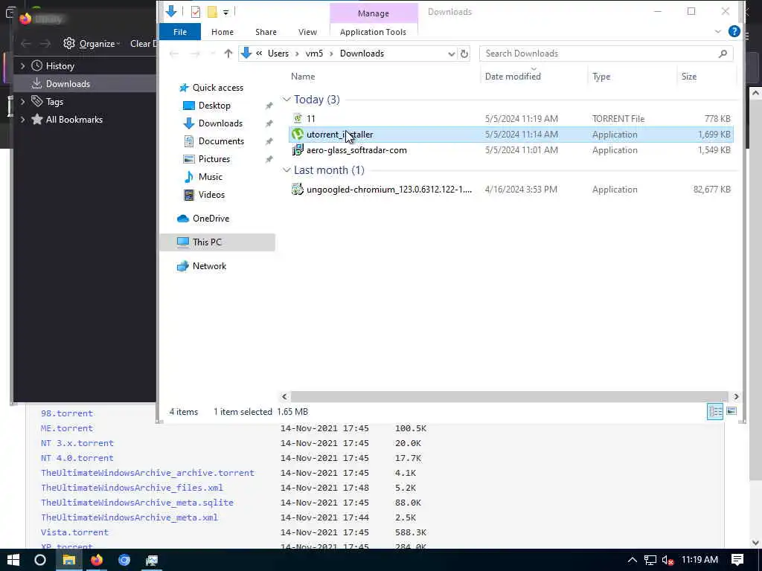This screenshot has width=762, height=571.
Task: Expand All Bookmarks in Firefox Library
Action: click(x=22, y=120)
